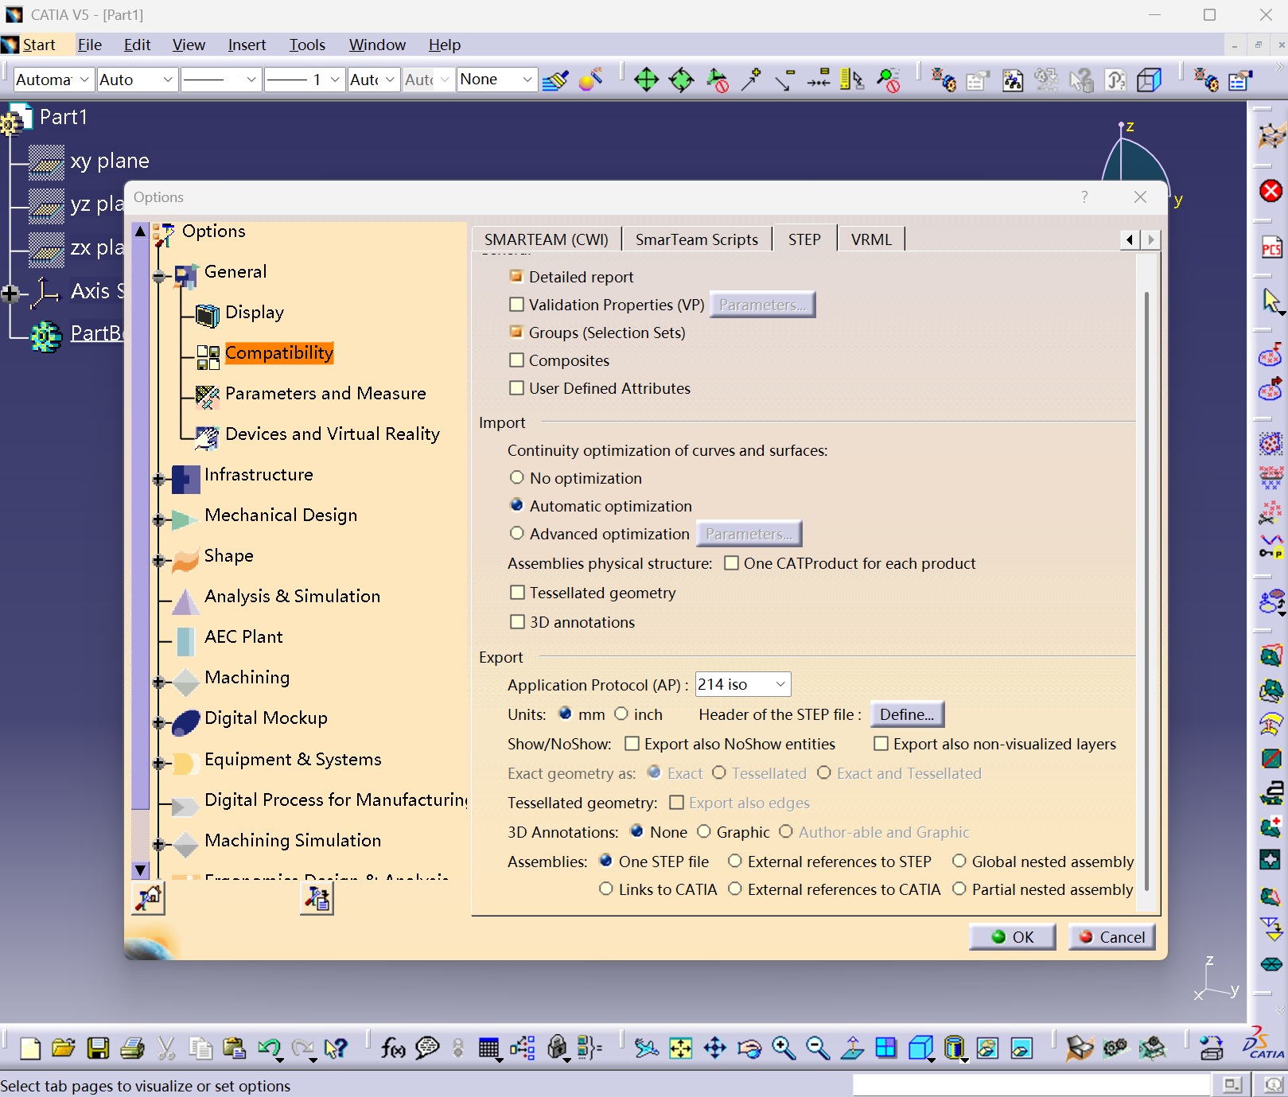1288x1097 pixels.
Task: Click the Print icon
Action: coord(132,1048)
